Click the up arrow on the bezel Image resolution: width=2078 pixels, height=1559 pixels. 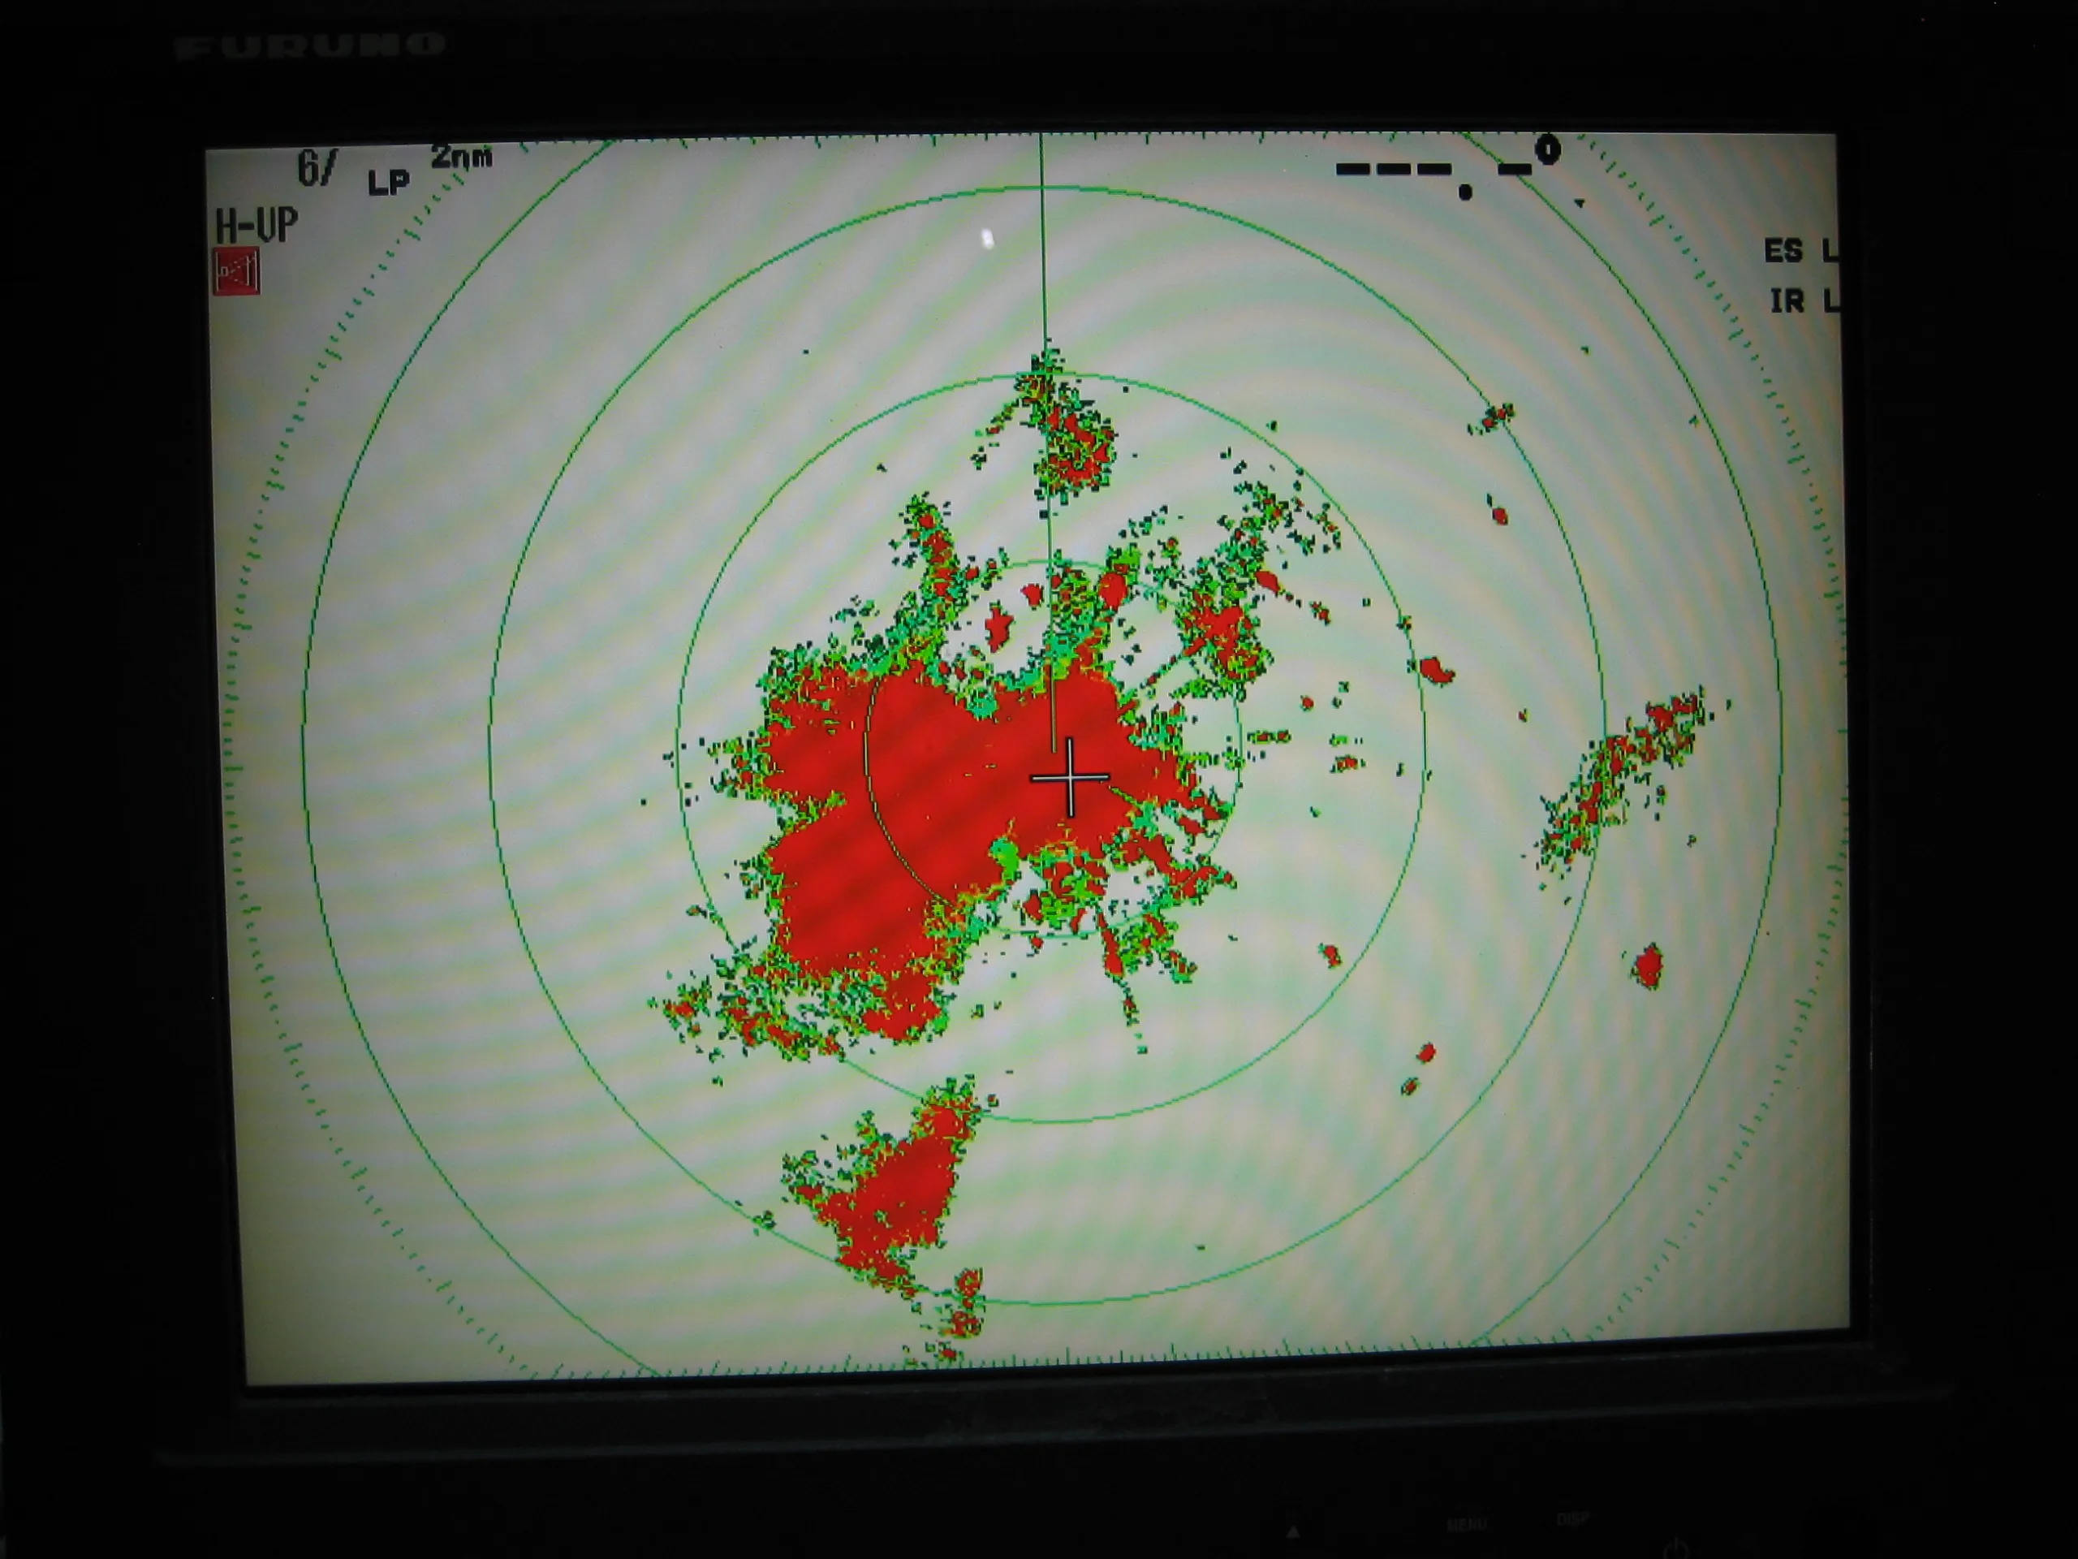[x=1292, y=1533]
